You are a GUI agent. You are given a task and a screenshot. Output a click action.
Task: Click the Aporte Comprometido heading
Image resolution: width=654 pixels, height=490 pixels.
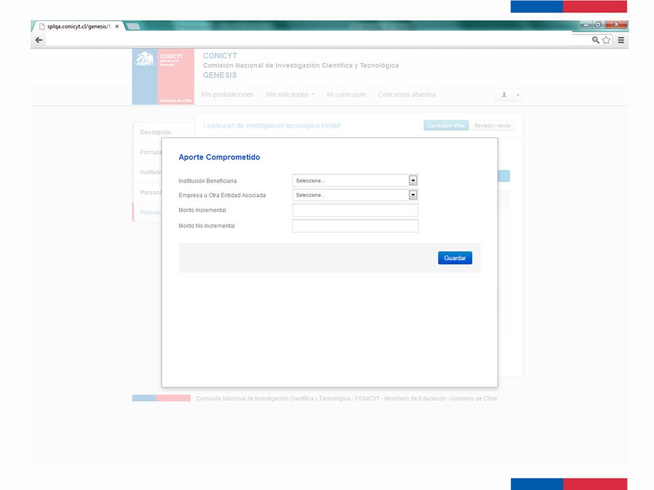219,157
